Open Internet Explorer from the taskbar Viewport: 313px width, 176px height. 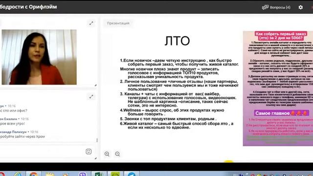pyautogui.click(x=18, y=174)
